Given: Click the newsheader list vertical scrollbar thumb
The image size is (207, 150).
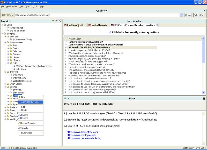Looking at the screenshot, I should 203,51.
